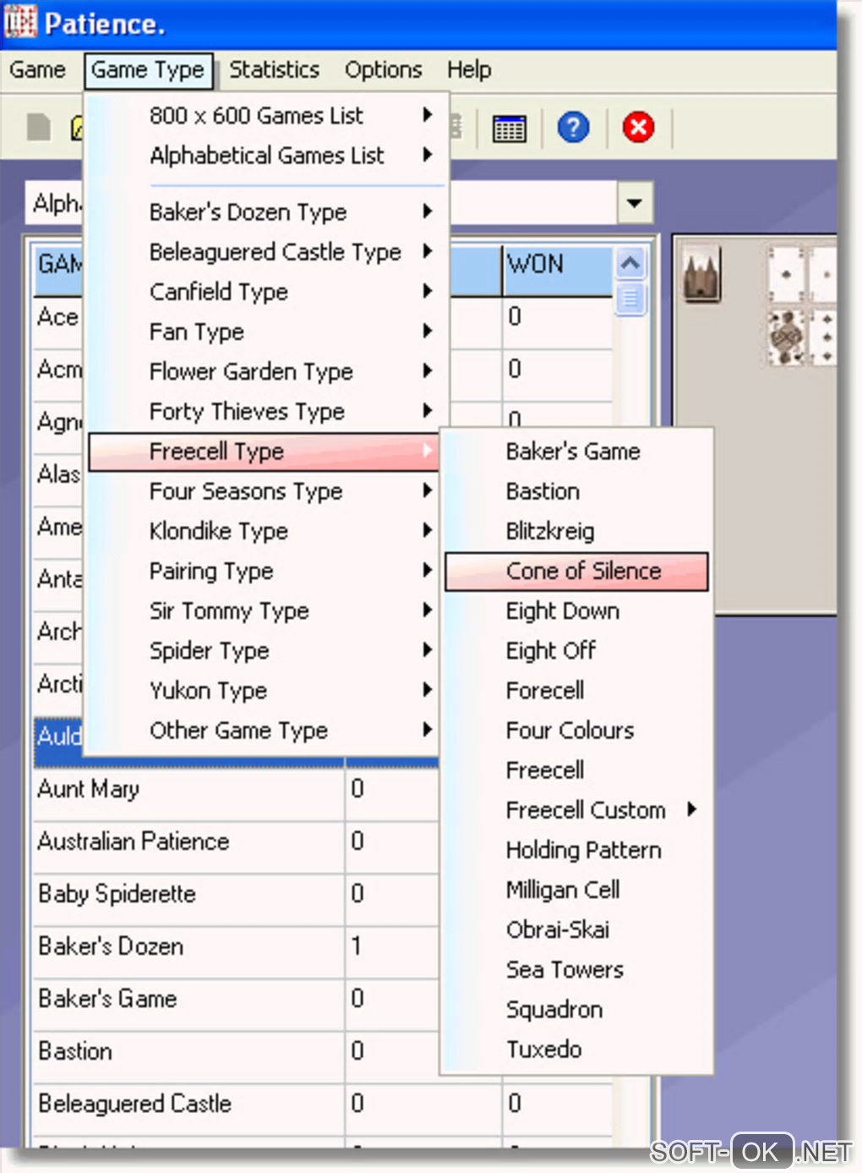The image size is (862, 1173).
Task: Click the red X exit toolbar icon
Action: (x=638, y=128)
